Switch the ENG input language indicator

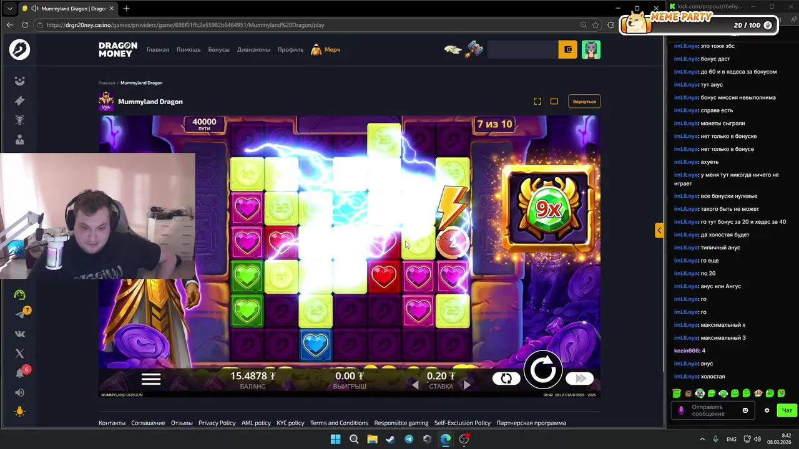[x=731, y=439]
